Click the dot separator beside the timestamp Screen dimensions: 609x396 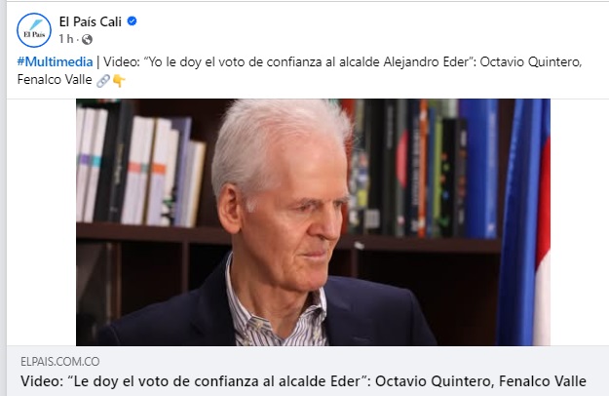77,39
